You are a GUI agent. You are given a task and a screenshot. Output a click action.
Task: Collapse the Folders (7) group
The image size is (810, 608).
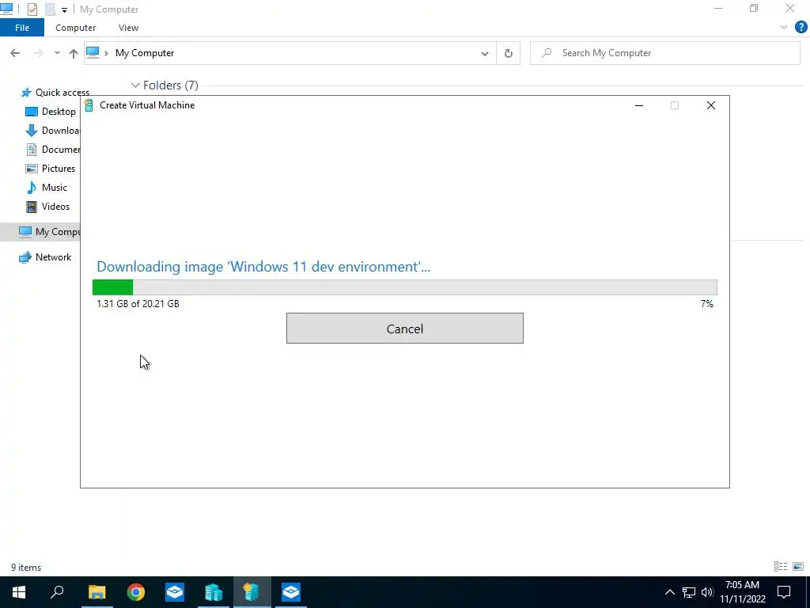[x=135, y=85]
